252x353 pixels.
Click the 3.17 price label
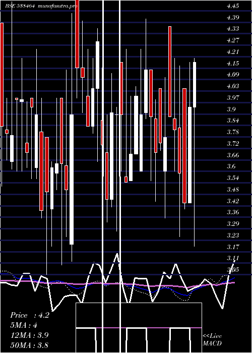click(233, 247)
